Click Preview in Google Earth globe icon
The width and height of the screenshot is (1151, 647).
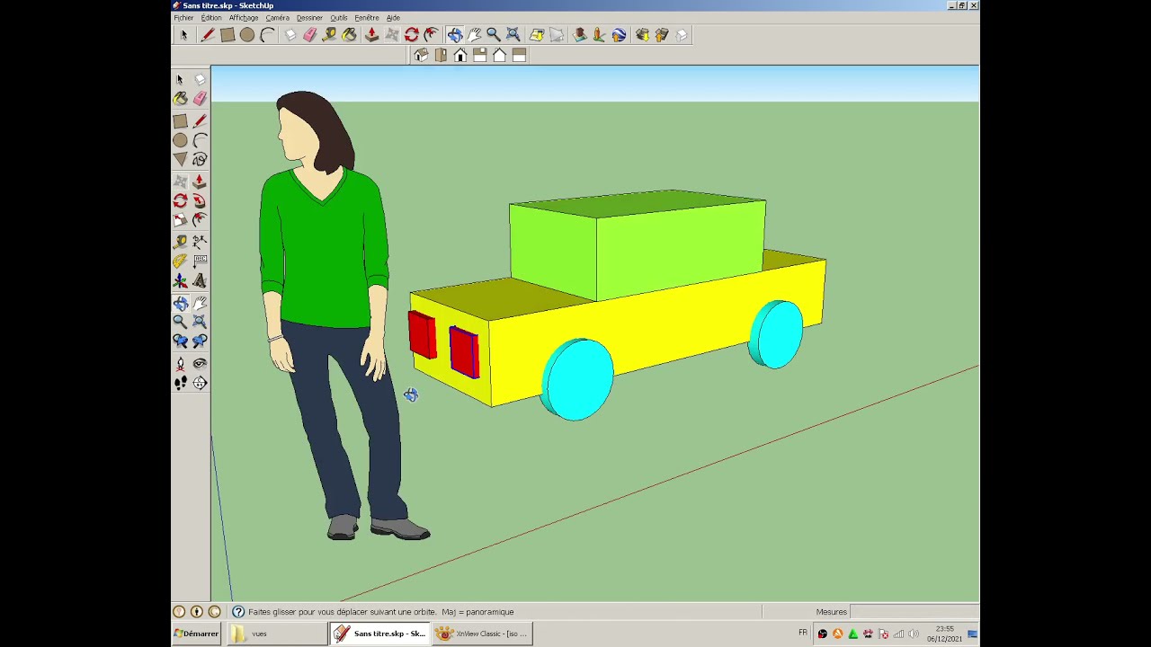coord(620,35)
